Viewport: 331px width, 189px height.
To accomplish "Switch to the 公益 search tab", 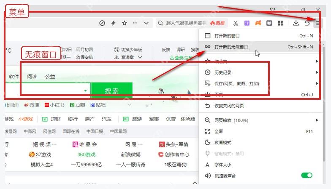I will pos(50,77).
